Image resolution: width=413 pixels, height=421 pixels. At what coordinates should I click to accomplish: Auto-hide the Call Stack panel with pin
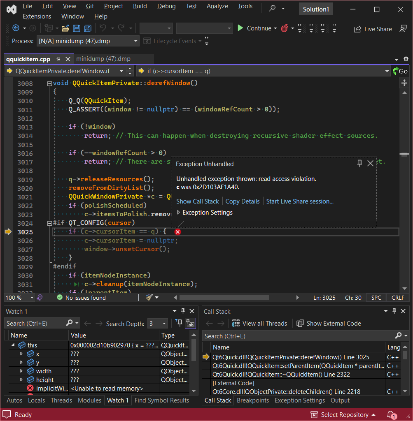(x=394, y=311)
